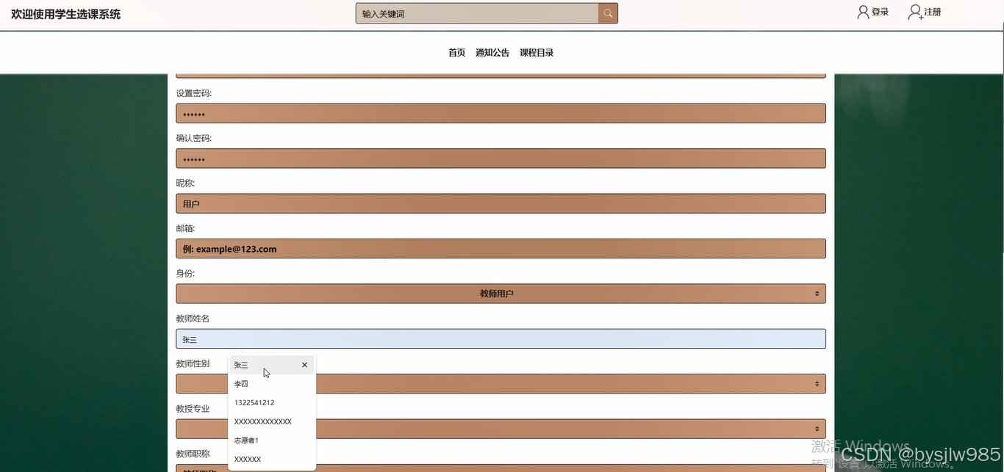
Task: Click the 注册 person-plus icon
Action: coord(914,11)
